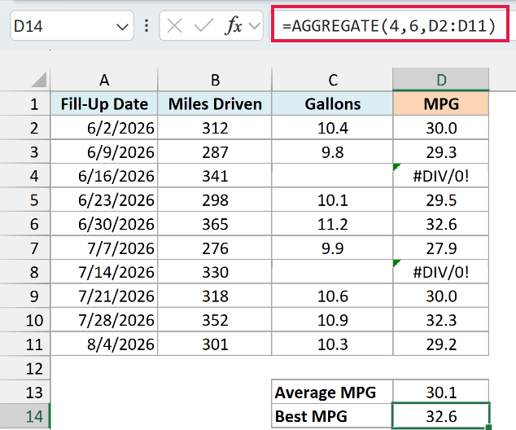Select gallons cell 11.2

coord(332,224)
